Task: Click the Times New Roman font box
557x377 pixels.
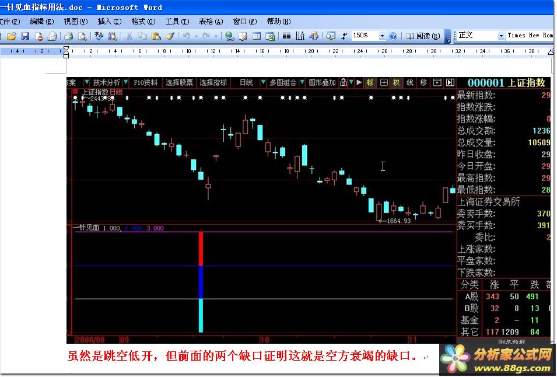Action: 530,36
